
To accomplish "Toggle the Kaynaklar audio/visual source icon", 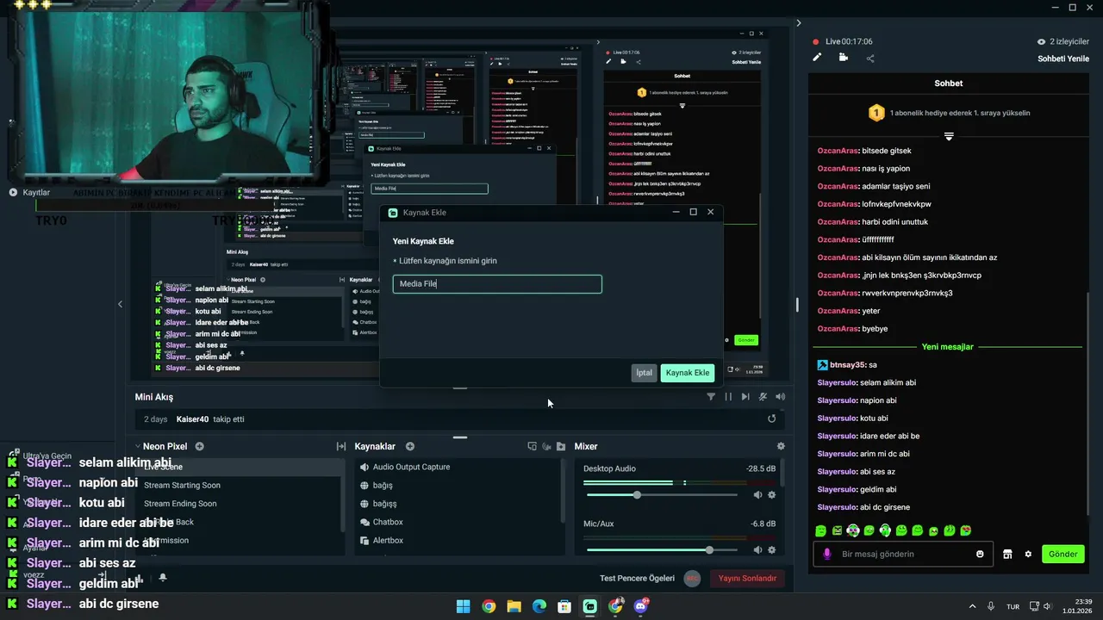I will (546, 446).
